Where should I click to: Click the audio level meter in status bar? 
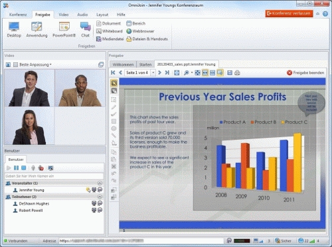[x=242, y=240]
